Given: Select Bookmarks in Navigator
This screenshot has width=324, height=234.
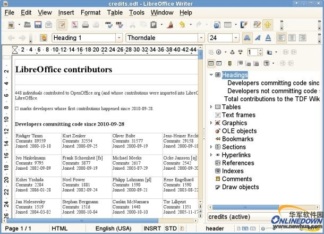Looking at the screenshot, I should 238,139.
